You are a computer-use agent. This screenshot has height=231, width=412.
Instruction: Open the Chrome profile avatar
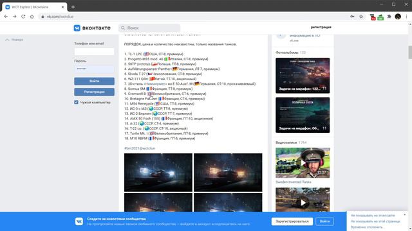click(x=398, y=17)
